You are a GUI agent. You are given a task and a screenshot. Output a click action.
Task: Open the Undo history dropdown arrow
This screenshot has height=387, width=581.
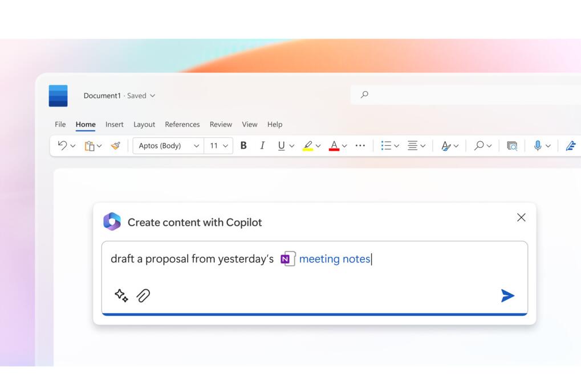tap(73, 146)
